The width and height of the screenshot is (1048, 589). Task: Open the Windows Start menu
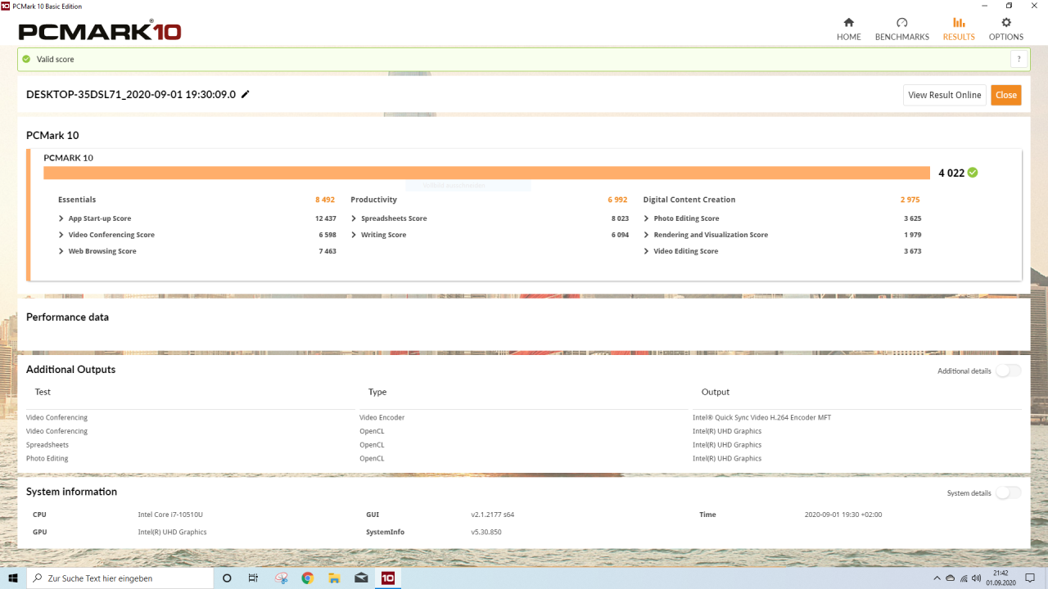(13, 578)
